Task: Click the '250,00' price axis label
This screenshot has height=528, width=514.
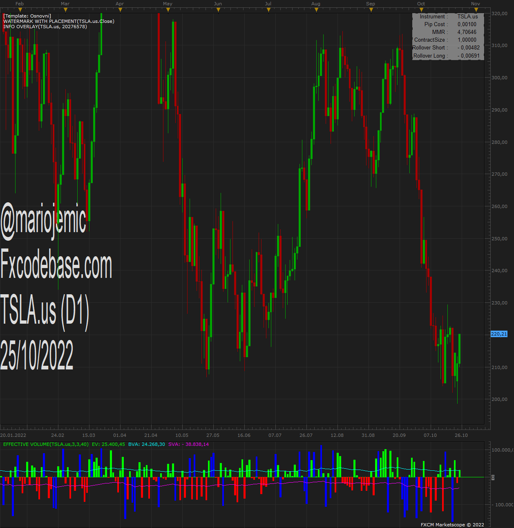Action: 499,239
